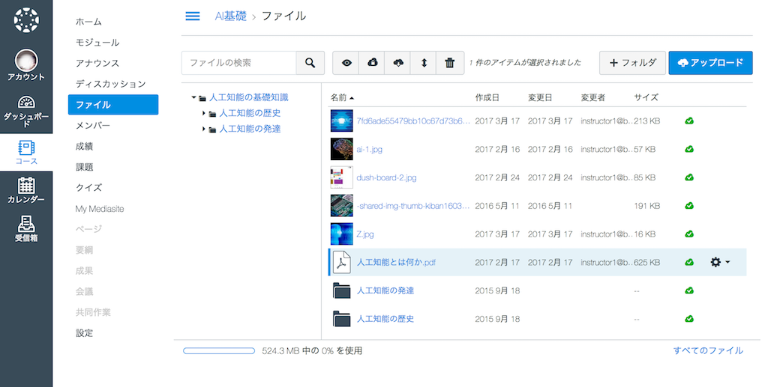Click folder icon of 人工知能の歴史 list row
This screenshot has height=387, width=768.
pyautogui.click(x=341, y=319)
